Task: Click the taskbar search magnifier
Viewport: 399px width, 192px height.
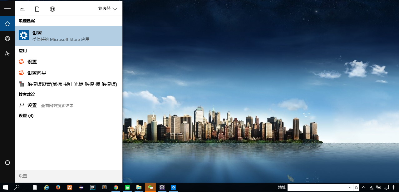Action: (17, 187)
